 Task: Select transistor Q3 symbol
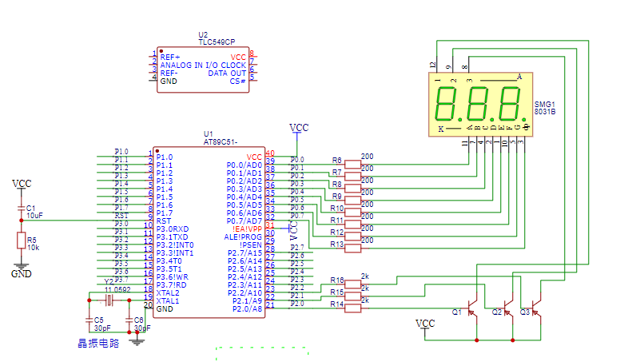pyautogui.click(x=536, y=308)
